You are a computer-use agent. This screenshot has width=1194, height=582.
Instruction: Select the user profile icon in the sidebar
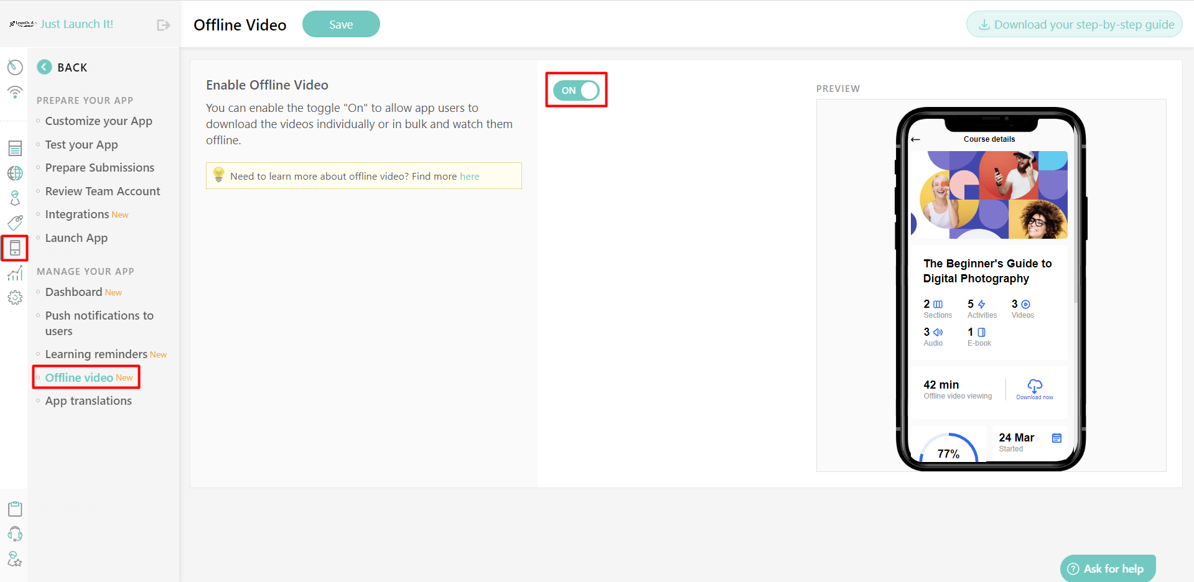pyautogui.click(x=15, y=198)
